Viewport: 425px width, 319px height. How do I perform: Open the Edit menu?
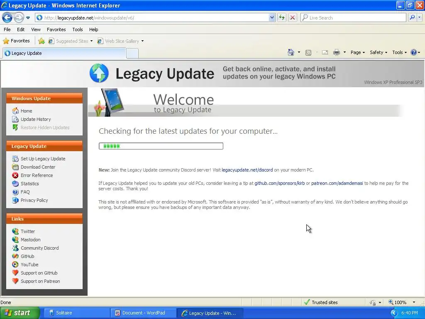(21, 29)
